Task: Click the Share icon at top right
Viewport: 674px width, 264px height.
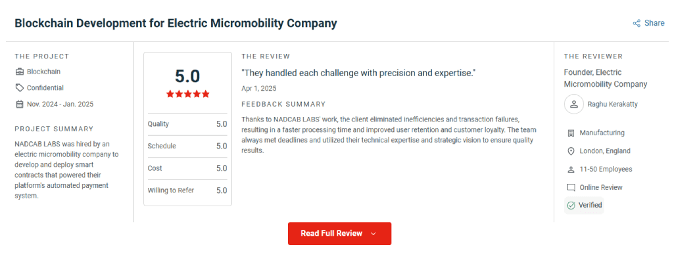Action: (637, 23)
